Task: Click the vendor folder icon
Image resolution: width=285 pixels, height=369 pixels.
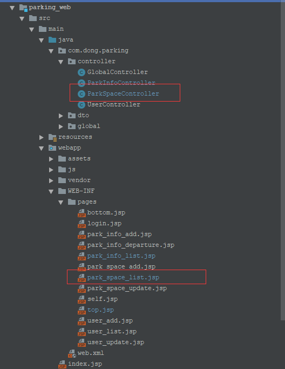Action: pos(62,180)
